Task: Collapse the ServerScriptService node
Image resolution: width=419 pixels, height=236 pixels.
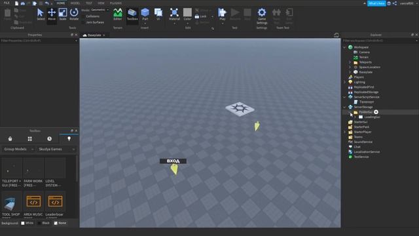Action: (344, 97)
